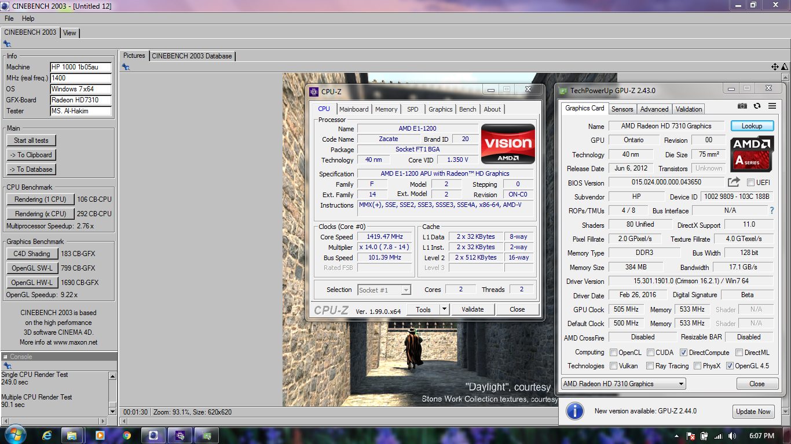Open the Sensors tab in GPU-Z
The image size is (791, 444).
pyautogui.click(x=622, y=109)
